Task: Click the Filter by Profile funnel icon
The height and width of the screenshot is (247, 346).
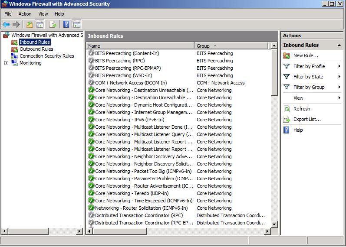Action: click(287, 66)
